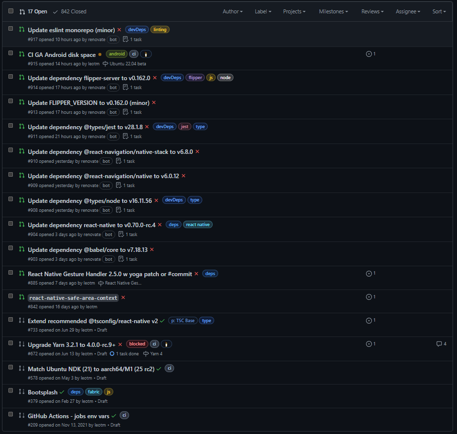Open the Sort dropdown
Image resolution: width=457 pixels, height=434 pixels.
coord(439,11)
